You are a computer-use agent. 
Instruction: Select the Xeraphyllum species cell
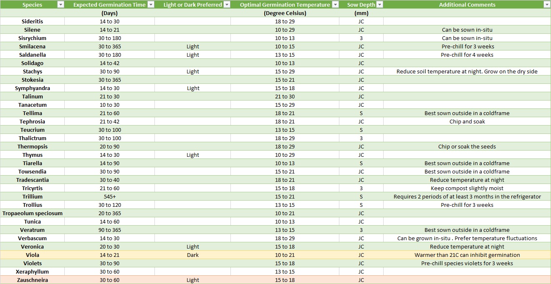pos(32,271)
